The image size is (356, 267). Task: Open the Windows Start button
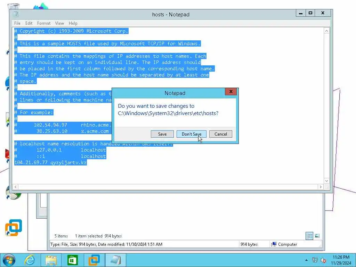pyautogui.click(x=9, y=260)
